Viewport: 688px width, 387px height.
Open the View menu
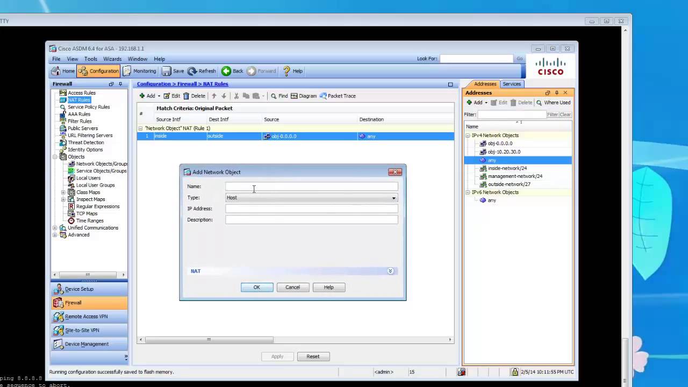coord(73,59)
